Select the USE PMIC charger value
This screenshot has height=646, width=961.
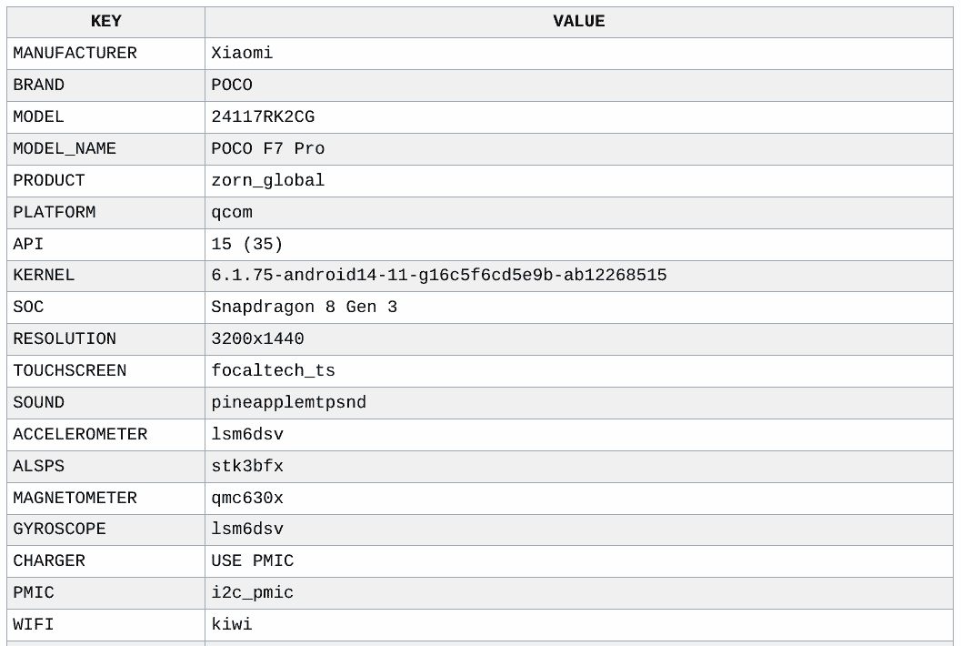pos(252,561)
